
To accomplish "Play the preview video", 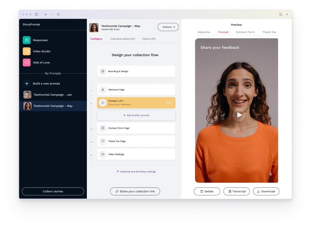I will tap(238, 115).
